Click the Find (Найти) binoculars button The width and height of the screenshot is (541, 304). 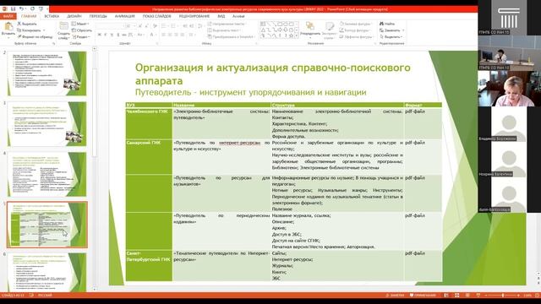[x=387, y=24]
